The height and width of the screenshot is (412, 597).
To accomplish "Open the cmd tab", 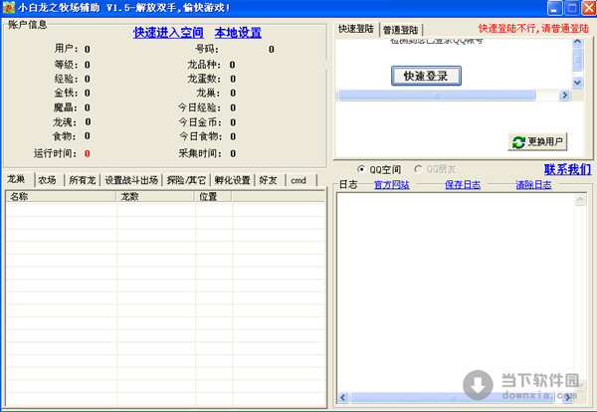I will click(x=298, y=180).
